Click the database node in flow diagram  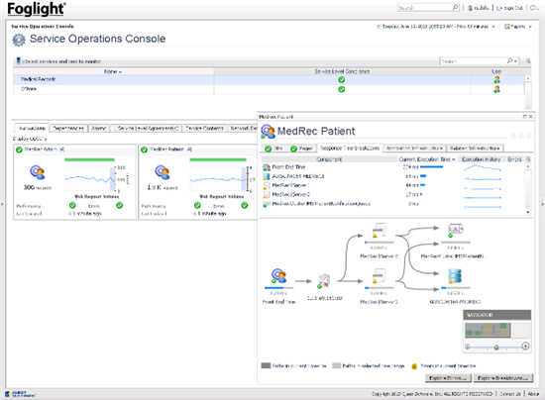(x=455, y=276)
